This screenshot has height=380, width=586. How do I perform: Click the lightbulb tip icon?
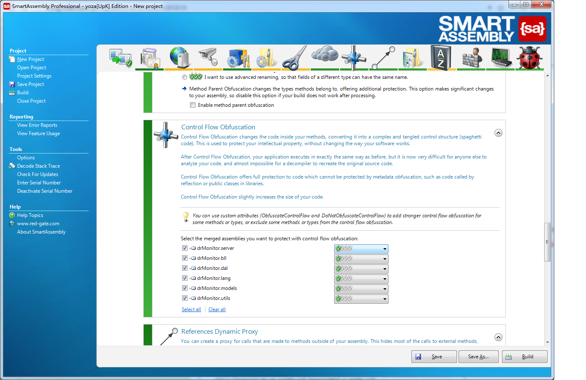(x=186, y=216)
